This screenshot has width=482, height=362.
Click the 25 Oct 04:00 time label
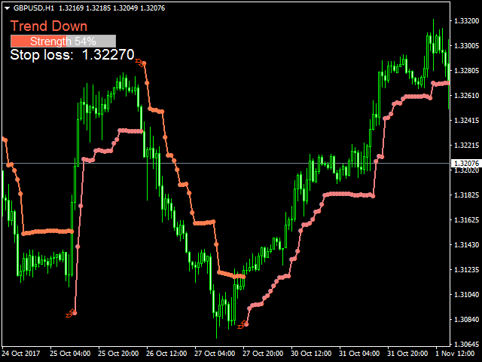(x=70, y=353)
